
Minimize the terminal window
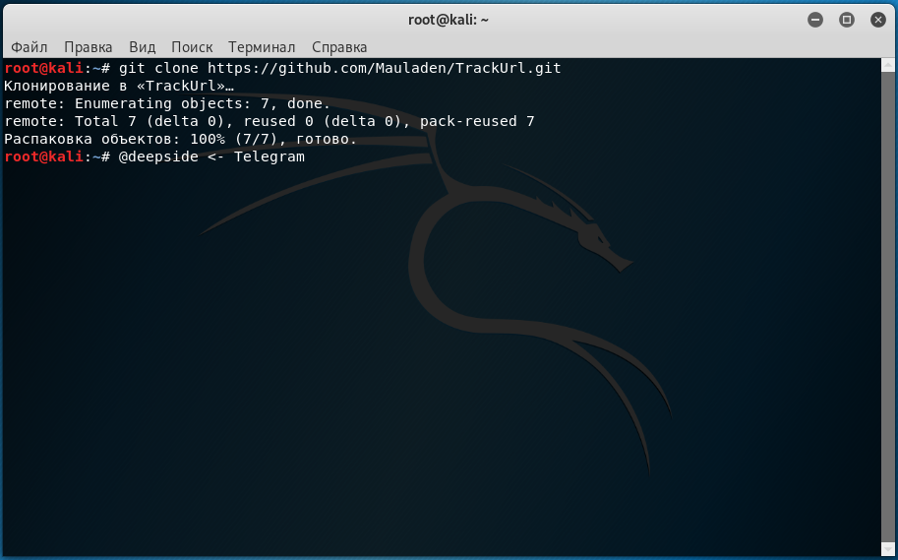[x=815, y=20]
